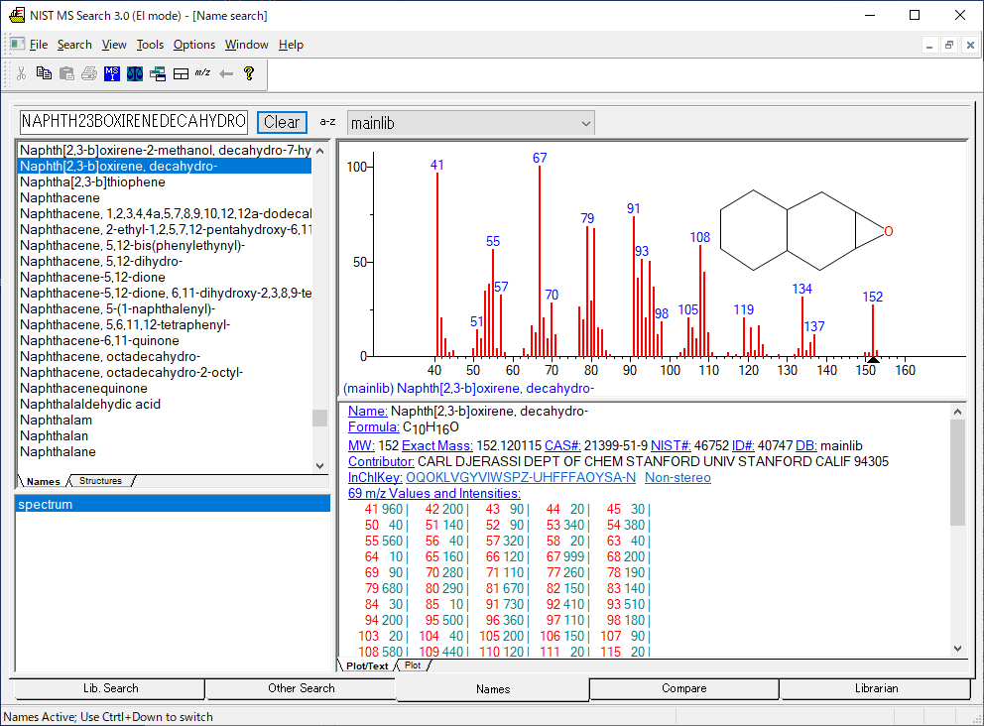
Task: Click scroll down arrow of names list
Action: coord(320,465)
